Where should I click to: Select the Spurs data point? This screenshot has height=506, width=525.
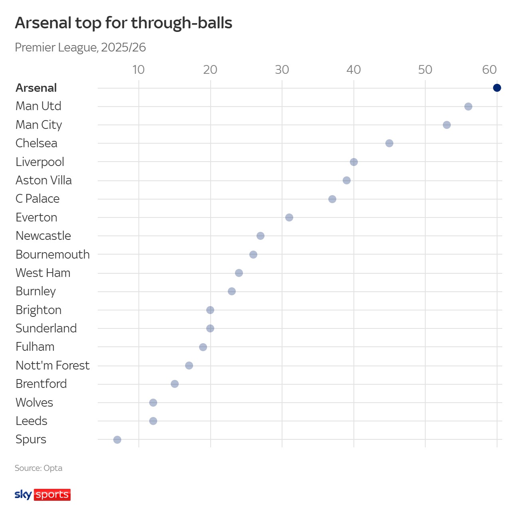117,440
